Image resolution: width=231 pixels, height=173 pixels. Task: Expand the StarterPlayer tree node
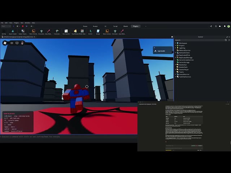(x=175, y=70)
